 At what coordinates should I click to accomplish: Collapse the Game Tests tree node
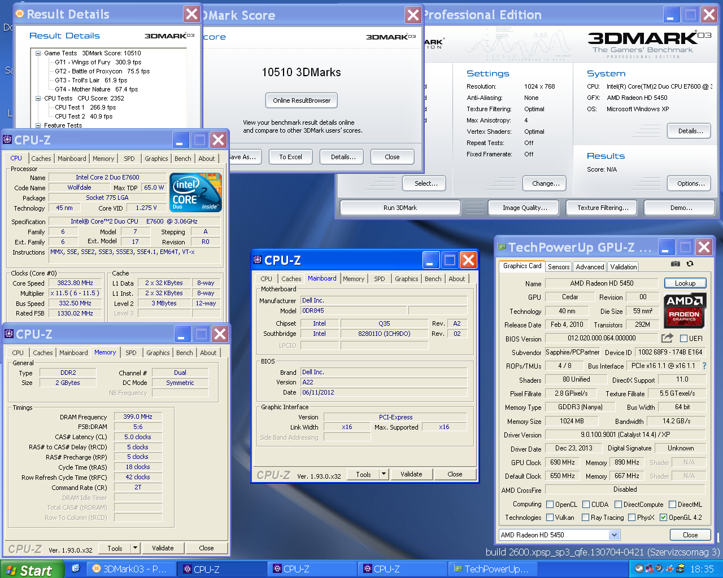[x=38, y=53]
